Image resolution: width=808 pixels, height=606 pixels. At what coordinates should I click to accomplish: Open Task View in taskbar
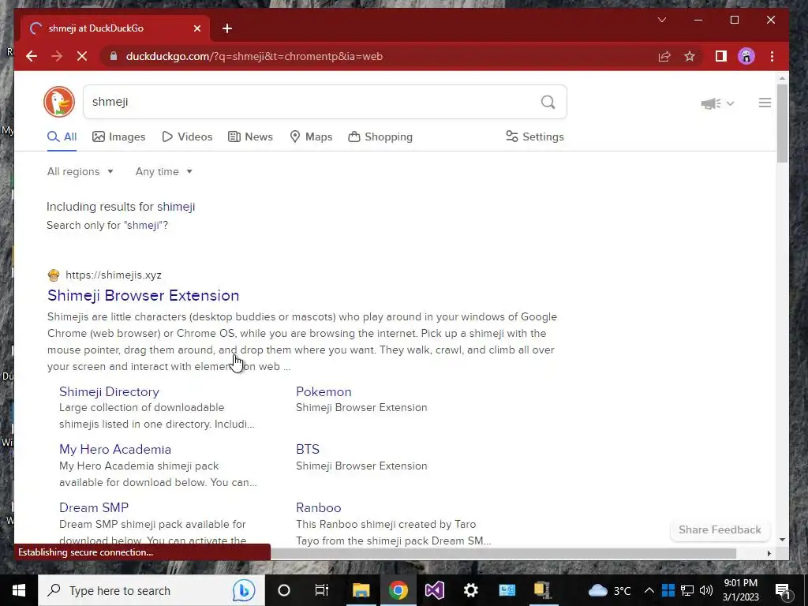coord(322,590)
